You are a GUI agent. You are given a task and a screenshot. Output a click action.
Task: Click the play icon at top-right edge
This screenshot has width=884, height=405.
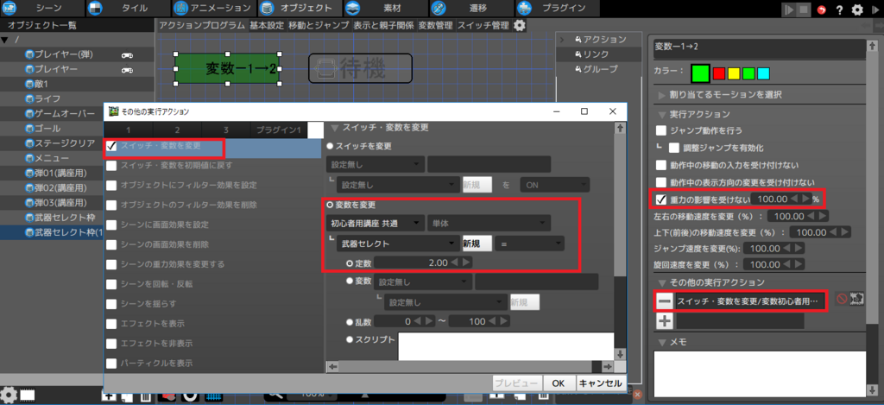pos(875,9)
